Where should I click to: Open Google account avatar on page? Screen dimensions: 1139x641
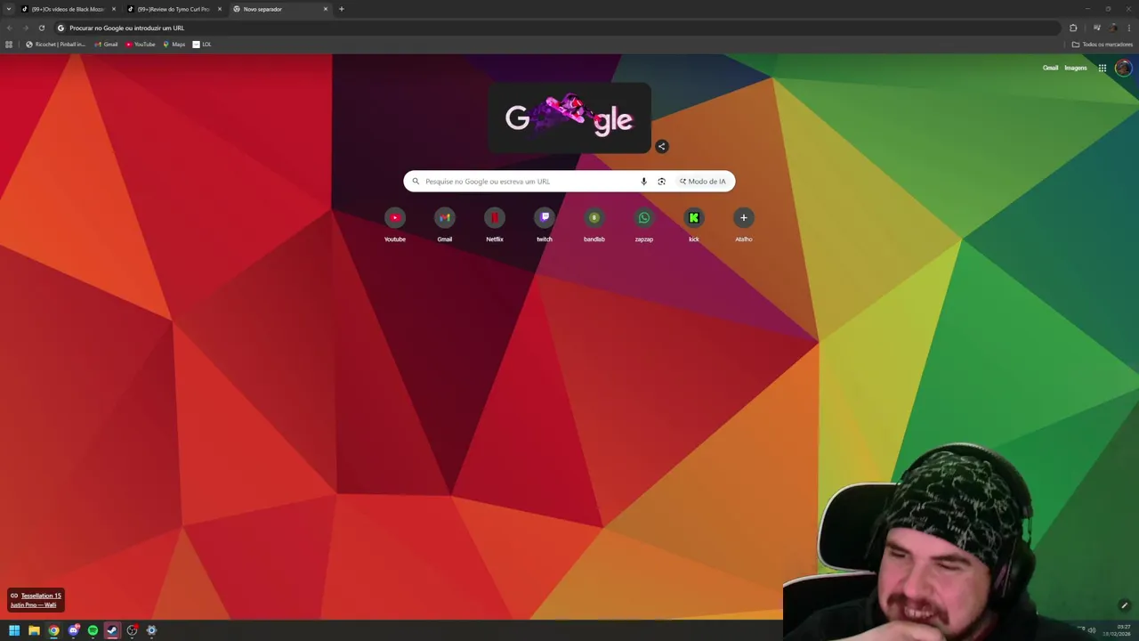[1123, 68]
